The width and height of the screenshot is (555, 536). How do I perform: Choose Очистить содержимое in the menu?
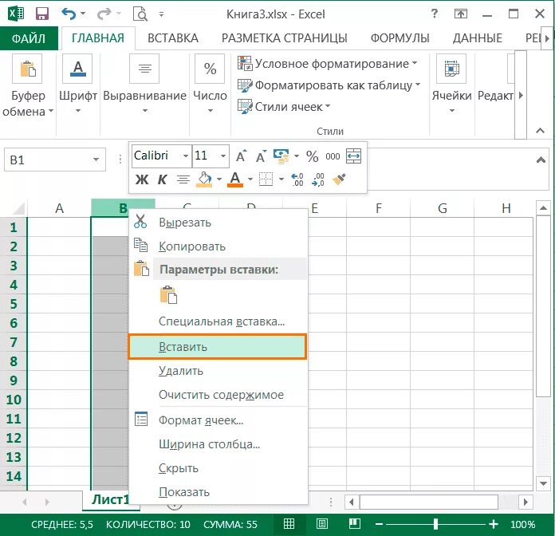[218, 394]
